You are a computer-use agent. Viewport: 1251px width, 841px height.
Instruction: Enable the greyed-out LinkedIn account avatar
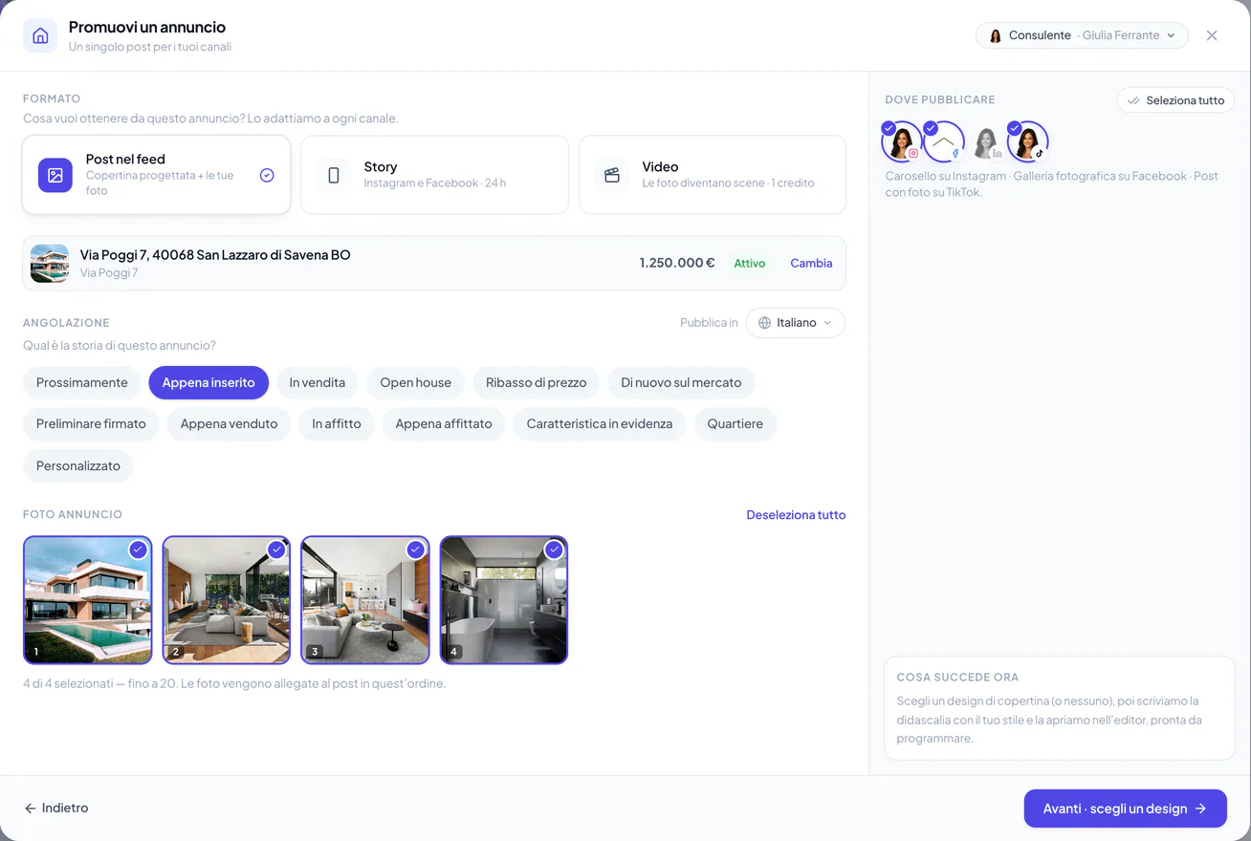(986, 142)
